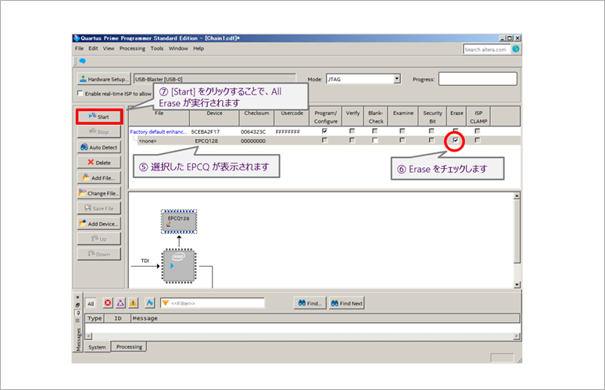
Task: Toggle the purple critical warning filter
Action: click(120, 303)
